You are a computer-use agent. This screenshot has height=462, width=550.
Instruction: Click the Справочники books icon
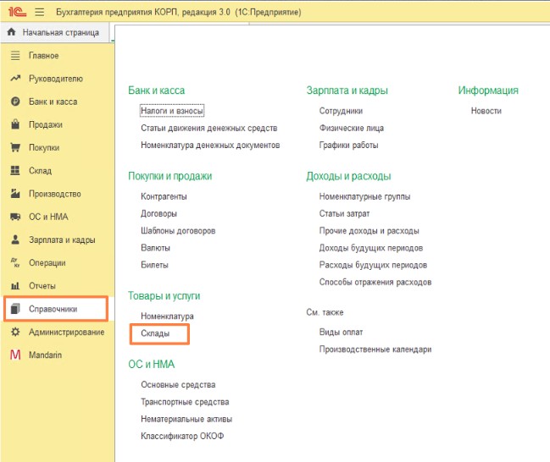point(15,309)
